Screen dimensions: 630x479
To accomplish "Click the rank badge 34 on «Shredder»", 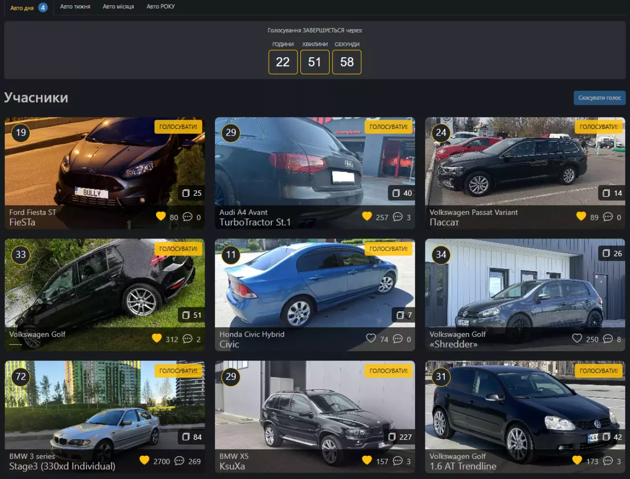I will coord(441,255).
